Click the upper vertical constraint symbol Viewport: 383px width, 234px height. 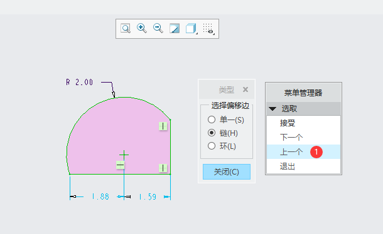pyautogui.click(x=163, y=126)
